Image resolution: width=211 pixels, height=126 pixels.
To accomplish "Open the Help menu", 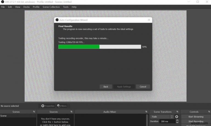I will pos(74,7).
